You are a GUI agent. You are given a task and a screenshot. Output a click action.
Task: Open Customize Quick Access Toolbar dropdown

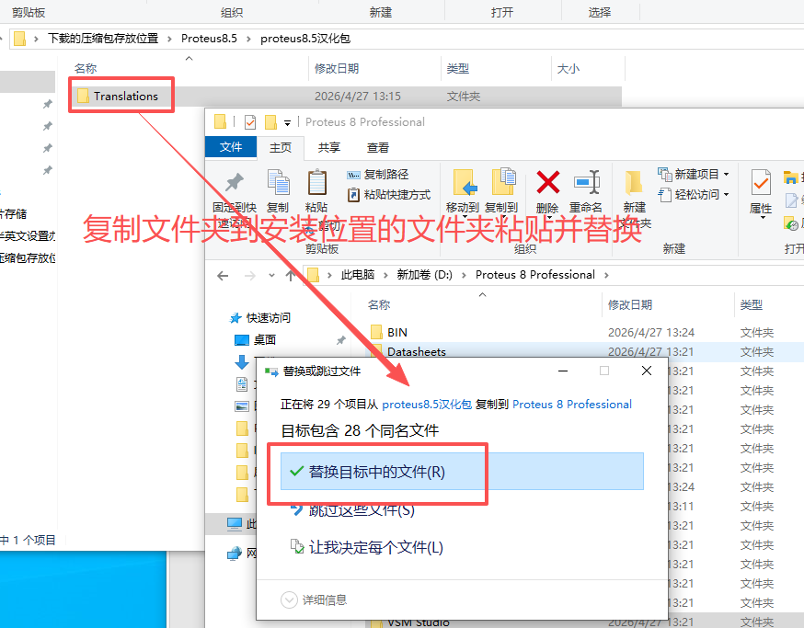pyautogui.click(x=288, y=122)
